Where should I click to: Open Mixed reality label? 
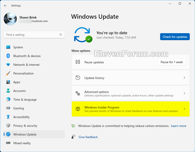22,143
